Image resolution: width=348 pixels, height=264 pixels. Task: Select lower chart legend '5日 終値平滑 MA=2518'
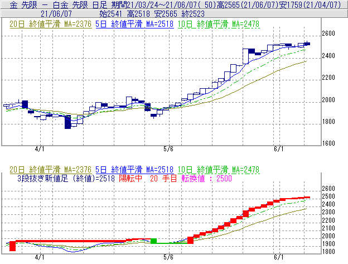point(134,170)
